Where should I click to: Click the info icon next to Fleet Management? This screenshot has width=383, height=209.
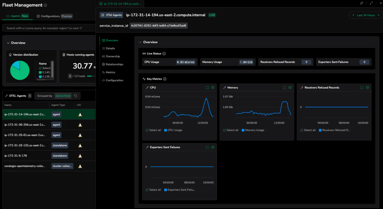[x=46, y=5]
